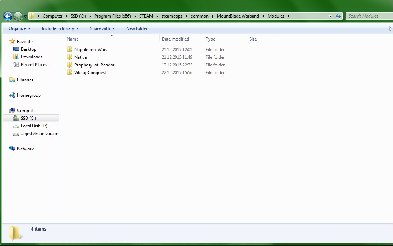The image size is (393, 246).
Task: Click the Desktop icon in Favorites
Action: (16, 49)
